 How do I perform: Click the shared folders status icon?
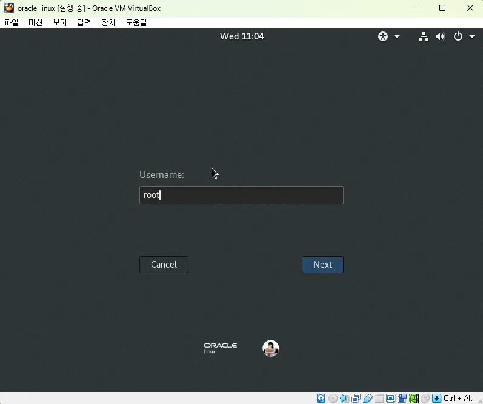(x=379, y=398)
